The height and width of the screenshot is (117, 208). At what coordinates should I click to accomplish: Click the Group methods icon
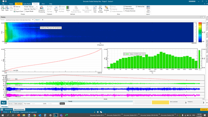pyautogui.click(x=111, y=7)
